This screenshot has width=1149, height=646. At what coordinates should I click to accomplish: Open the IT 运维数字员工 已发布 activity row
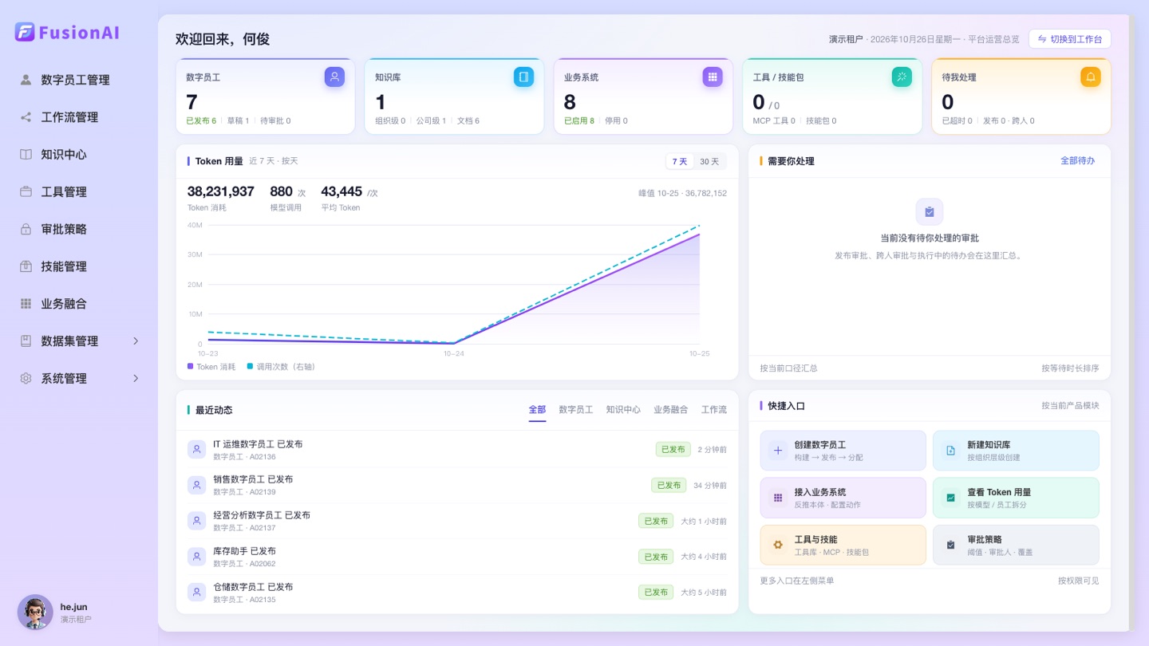[x=457, y=450]
